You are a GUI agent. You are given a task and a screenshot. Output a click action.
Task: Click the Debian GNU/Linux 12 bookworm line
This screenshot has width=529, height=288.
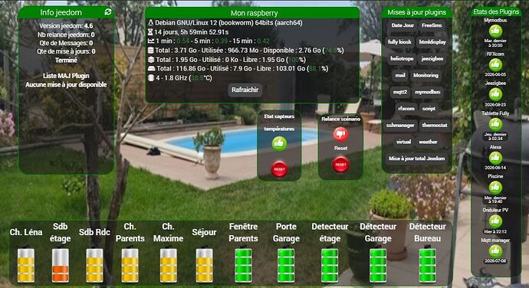coord(225,23)
